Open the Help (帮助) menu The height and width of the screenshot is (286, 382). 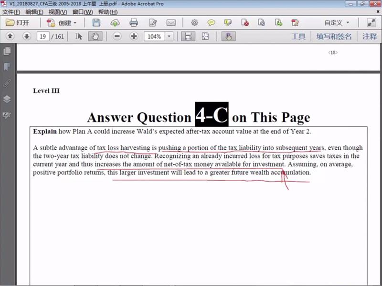[108, 12]
